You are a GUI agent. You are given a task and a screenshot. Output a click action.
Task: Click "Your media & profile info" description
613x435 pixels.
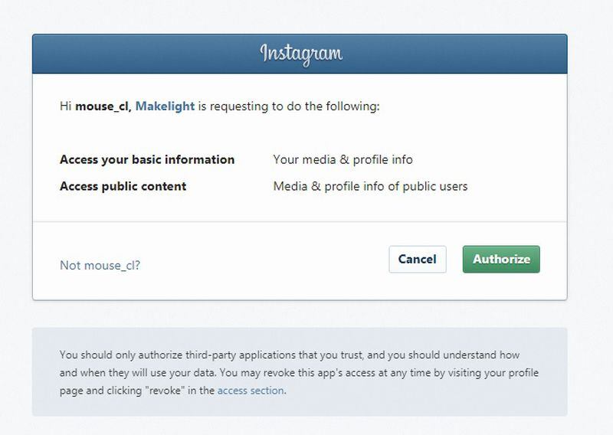[343, 159]
